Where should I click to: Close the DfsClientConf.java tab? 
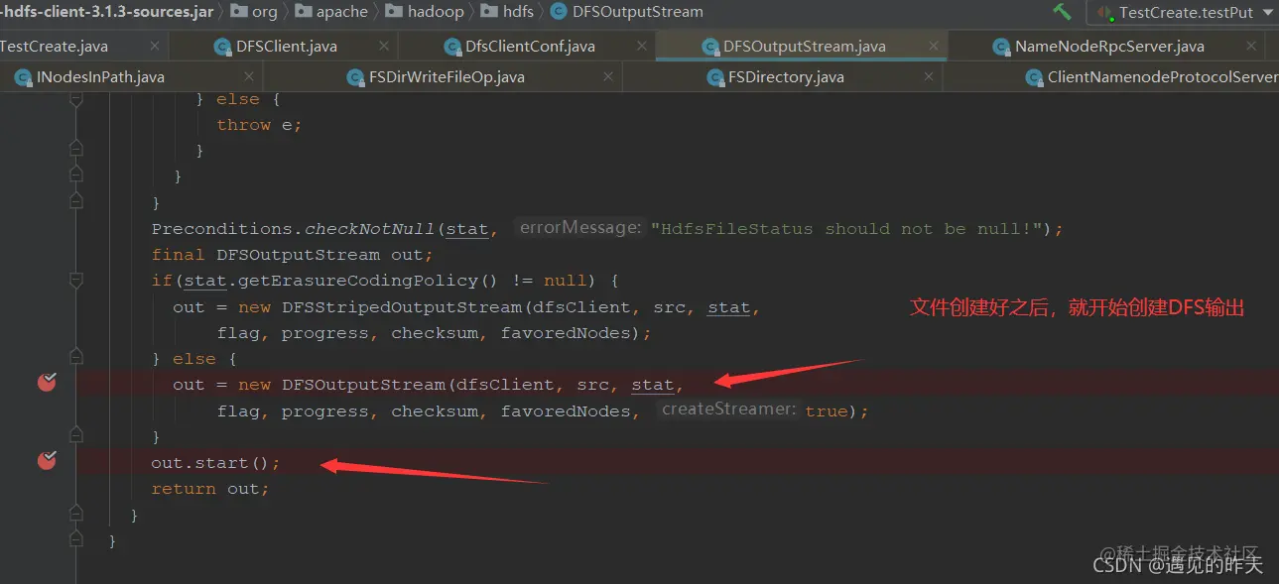pyautogui.click(x=642, y=46)
